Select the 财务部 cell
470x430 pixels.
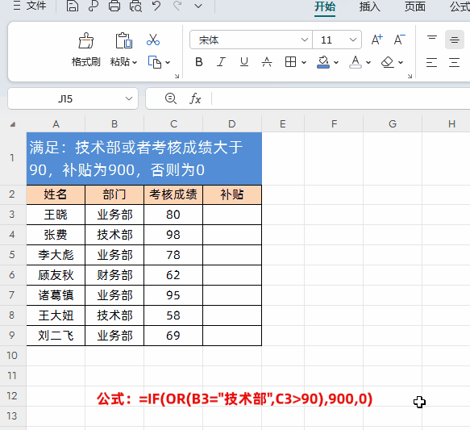[114, 275]
